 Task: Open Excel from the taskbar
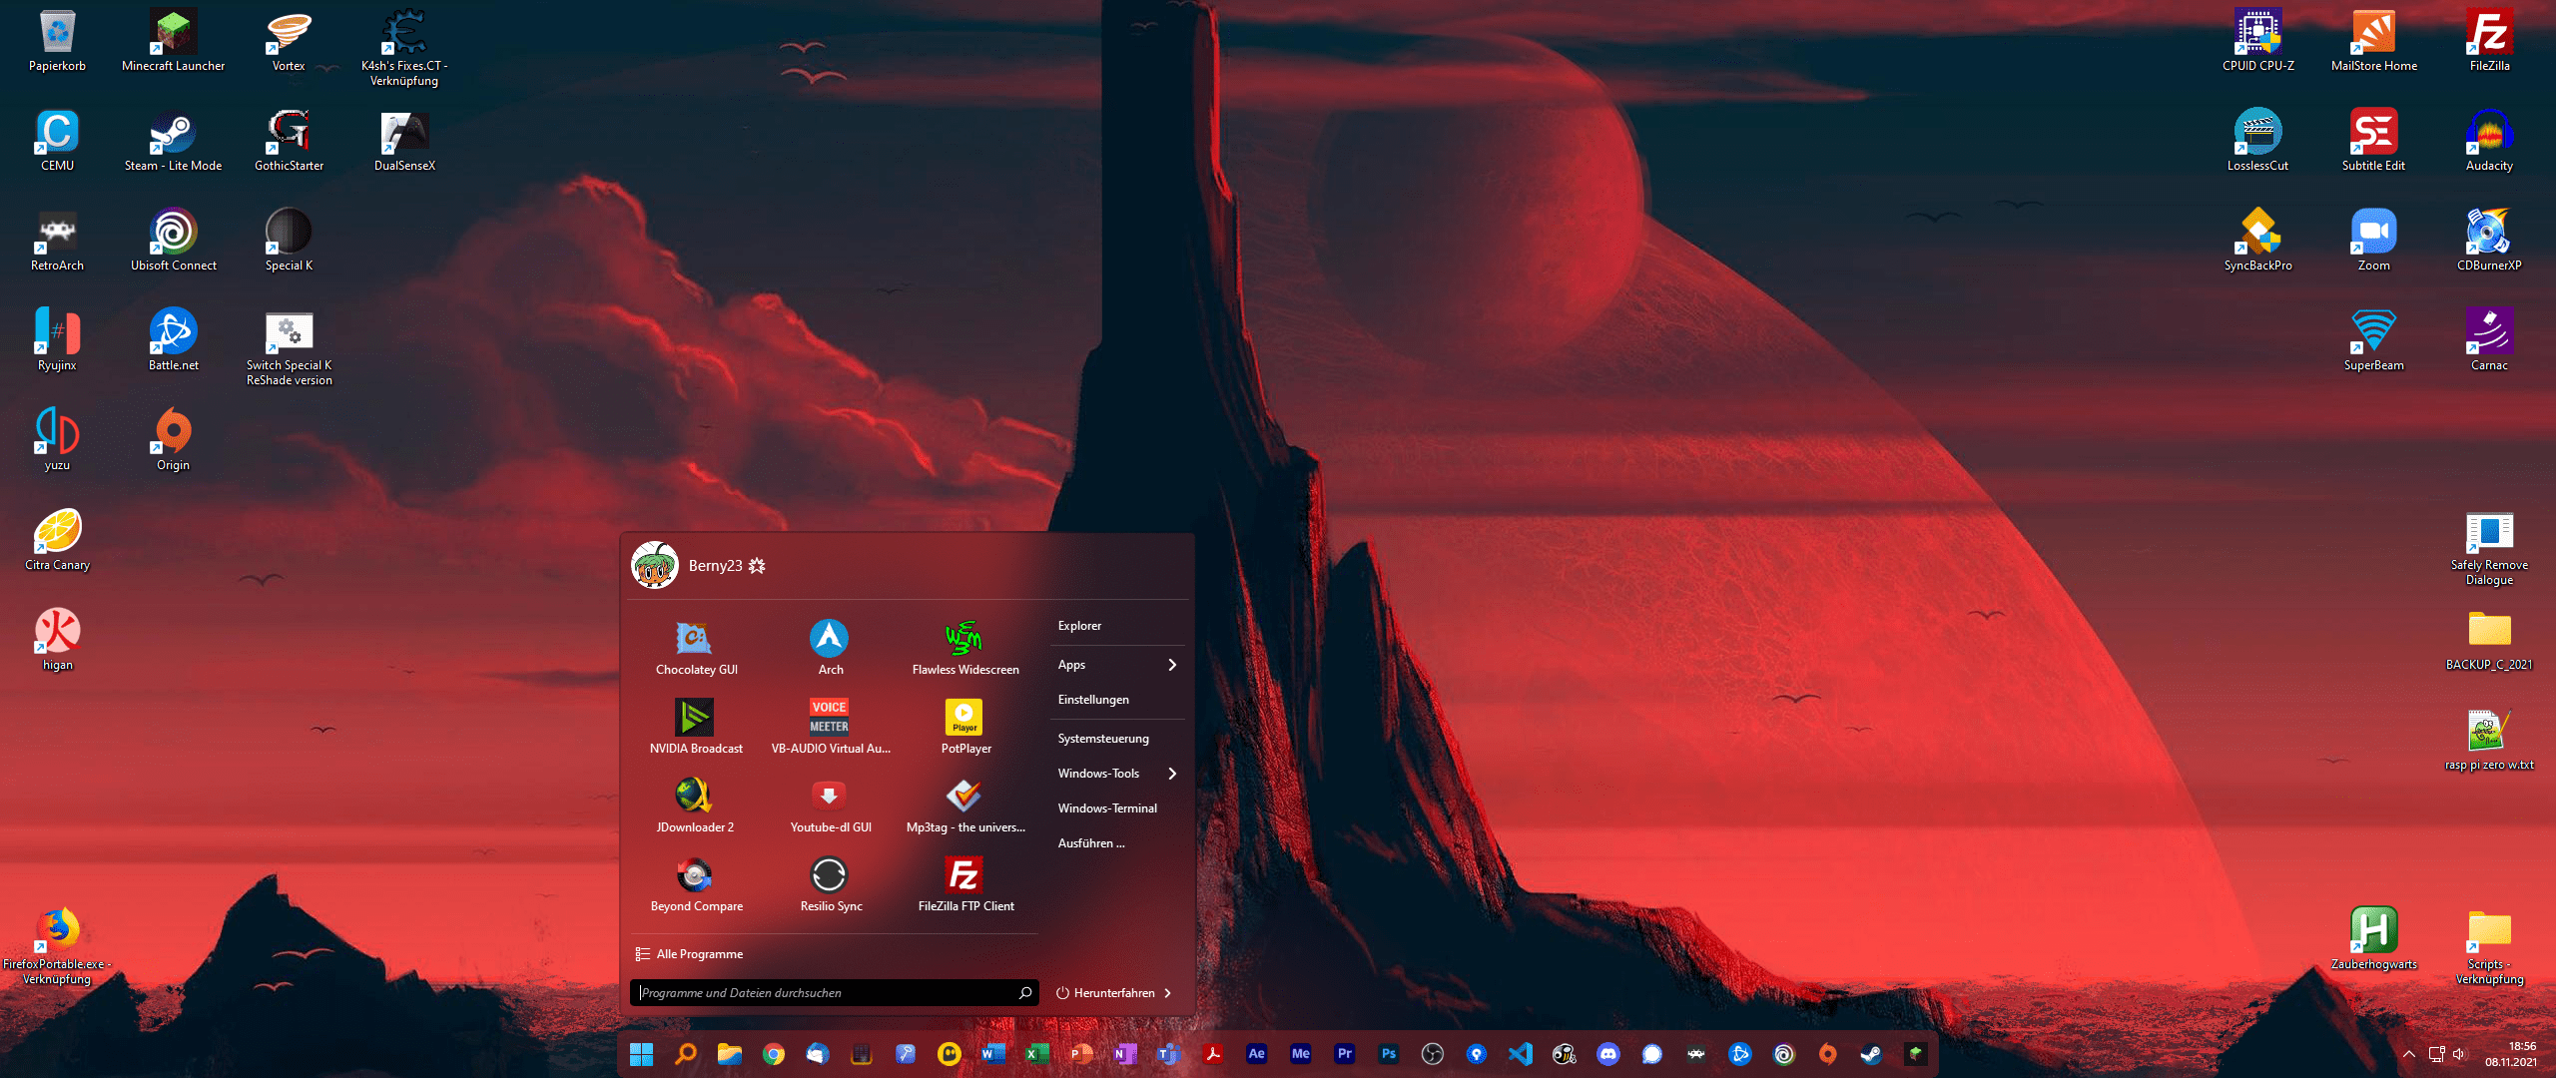point(1037,1054)
